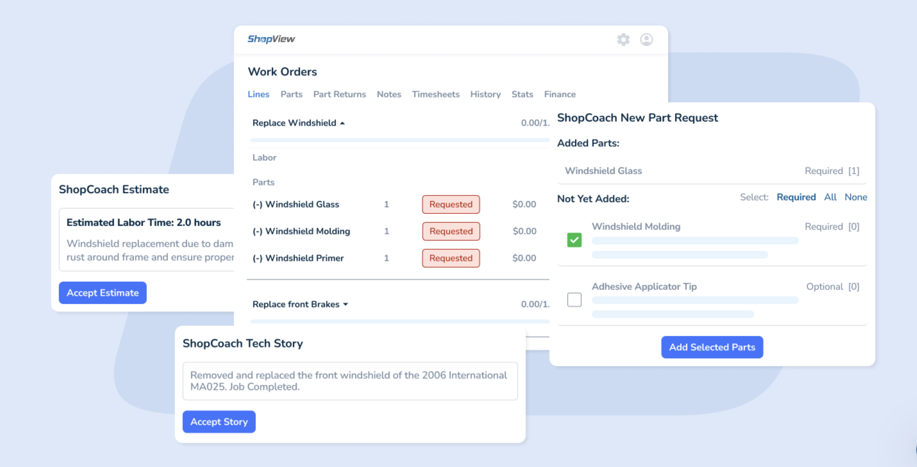Open the Timesheets tab
The image size is (917, 467).
(436, 94)
